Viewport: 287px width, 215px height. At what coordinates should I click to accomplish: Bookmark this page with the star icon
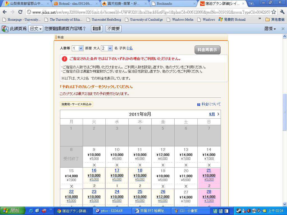pyautogui.click(x=274, y=12)
